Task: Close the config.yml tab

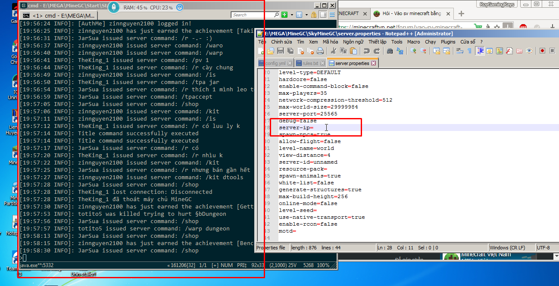Action: [x=290, y=63]
